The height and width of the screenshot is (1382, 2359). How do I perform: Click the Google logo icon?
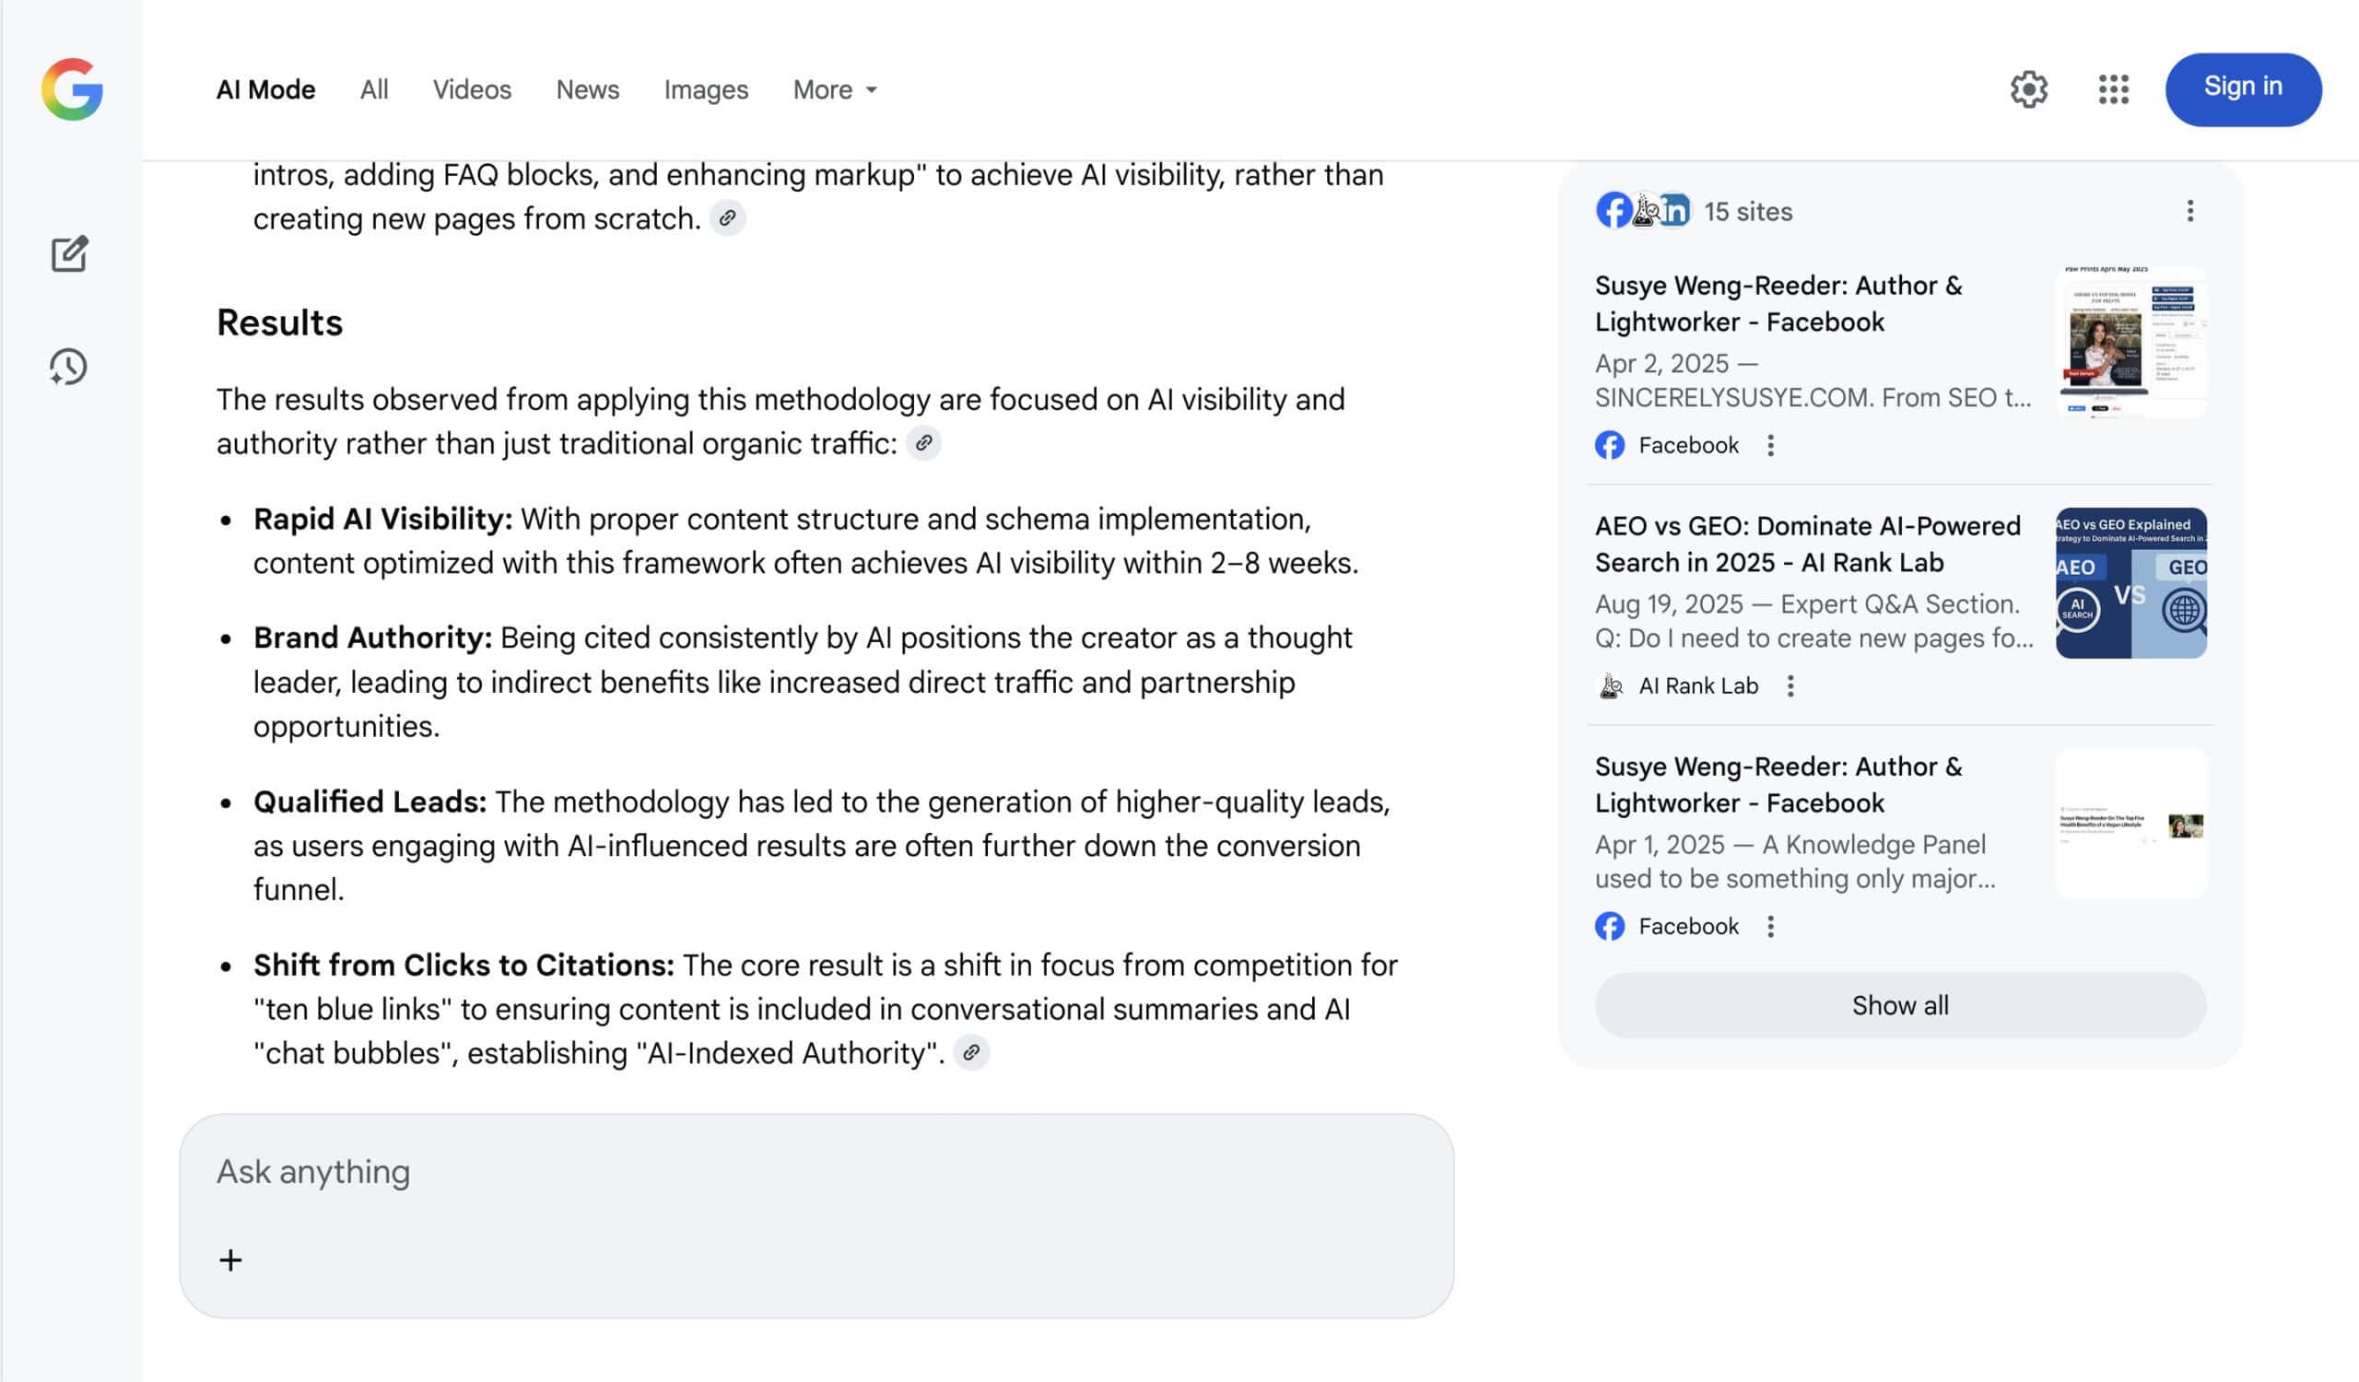click(x=72, y=89)
